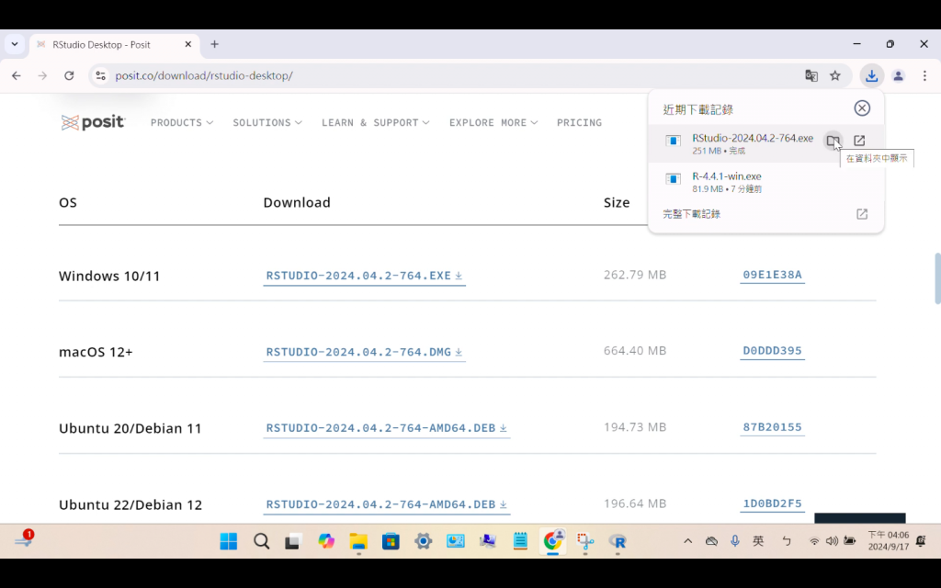Click the translate page icon
941x588 pixels.
pos(811,75)
